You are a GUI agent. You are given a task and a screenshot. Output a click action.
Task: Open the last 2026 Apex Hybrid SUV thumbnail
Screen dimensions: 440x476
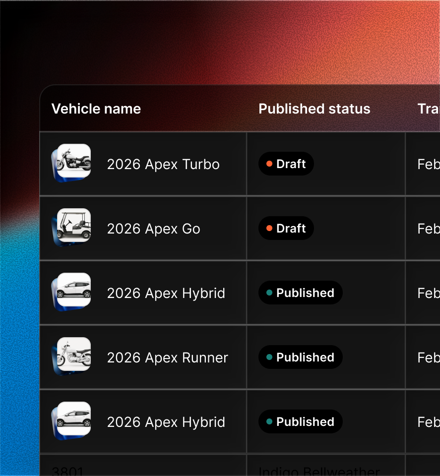[x=73, y=419]
